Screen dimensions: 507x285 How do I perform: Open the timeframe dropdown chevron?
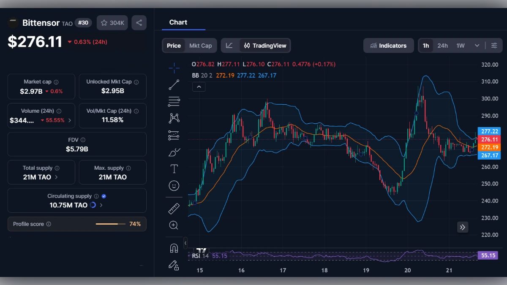tap(476, 45)
